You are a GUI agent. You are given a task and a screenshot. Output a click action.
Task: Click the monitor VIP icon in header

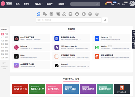pyautogui.click(x=124, y=4)
